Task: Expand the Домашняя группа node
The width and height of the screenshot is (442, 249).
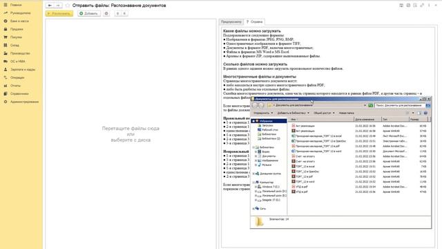Action: click(x=253, y=174)
